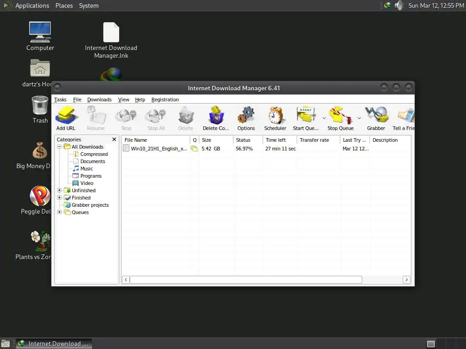Select the Queues category label
Screen dimensions: 466x349
[x=80, y=212]
